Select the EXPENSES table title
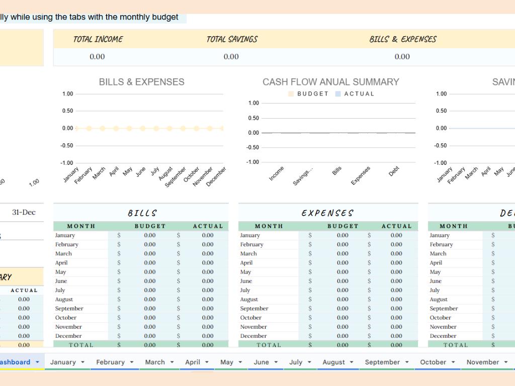 click(x=327, y=213)
